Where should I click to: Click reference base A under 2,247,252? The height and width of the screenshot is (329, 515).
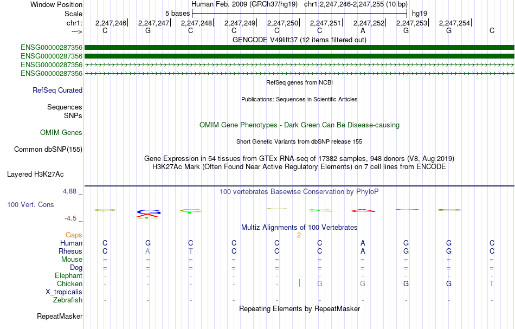tap(363, 30)
